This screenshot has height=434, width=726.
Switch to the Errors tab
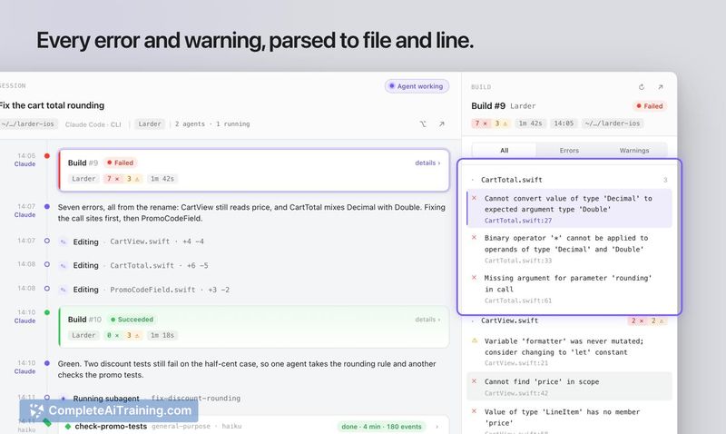pos(569,151)
